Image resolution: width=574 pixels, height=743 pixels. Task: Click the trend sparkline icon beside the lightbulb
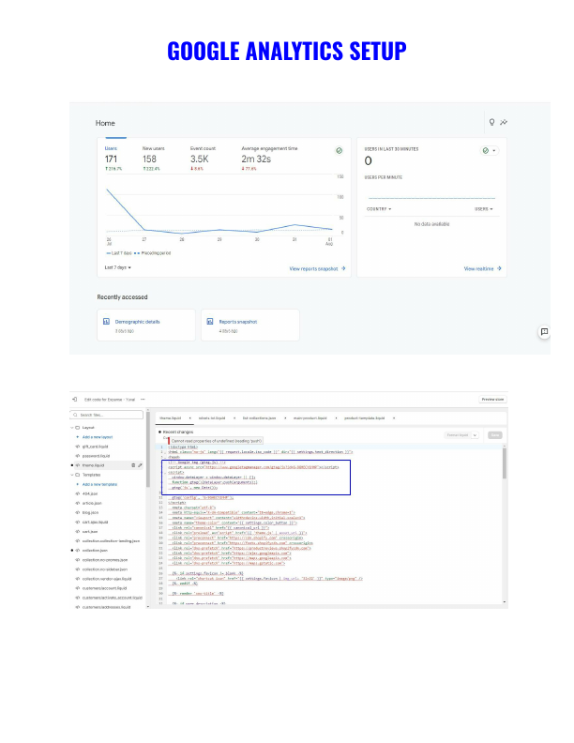pos(504,122)
